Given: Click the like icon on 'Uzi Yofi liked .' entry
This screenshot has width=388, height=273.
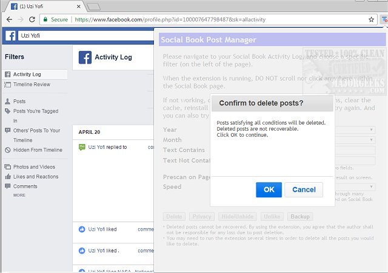Looking at the screenshot, I should coord(82,251).
